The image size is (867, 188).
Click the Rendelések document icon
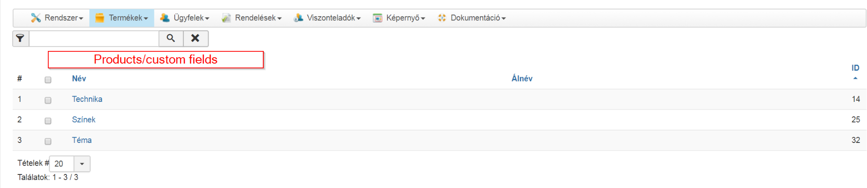pos(226,18)
